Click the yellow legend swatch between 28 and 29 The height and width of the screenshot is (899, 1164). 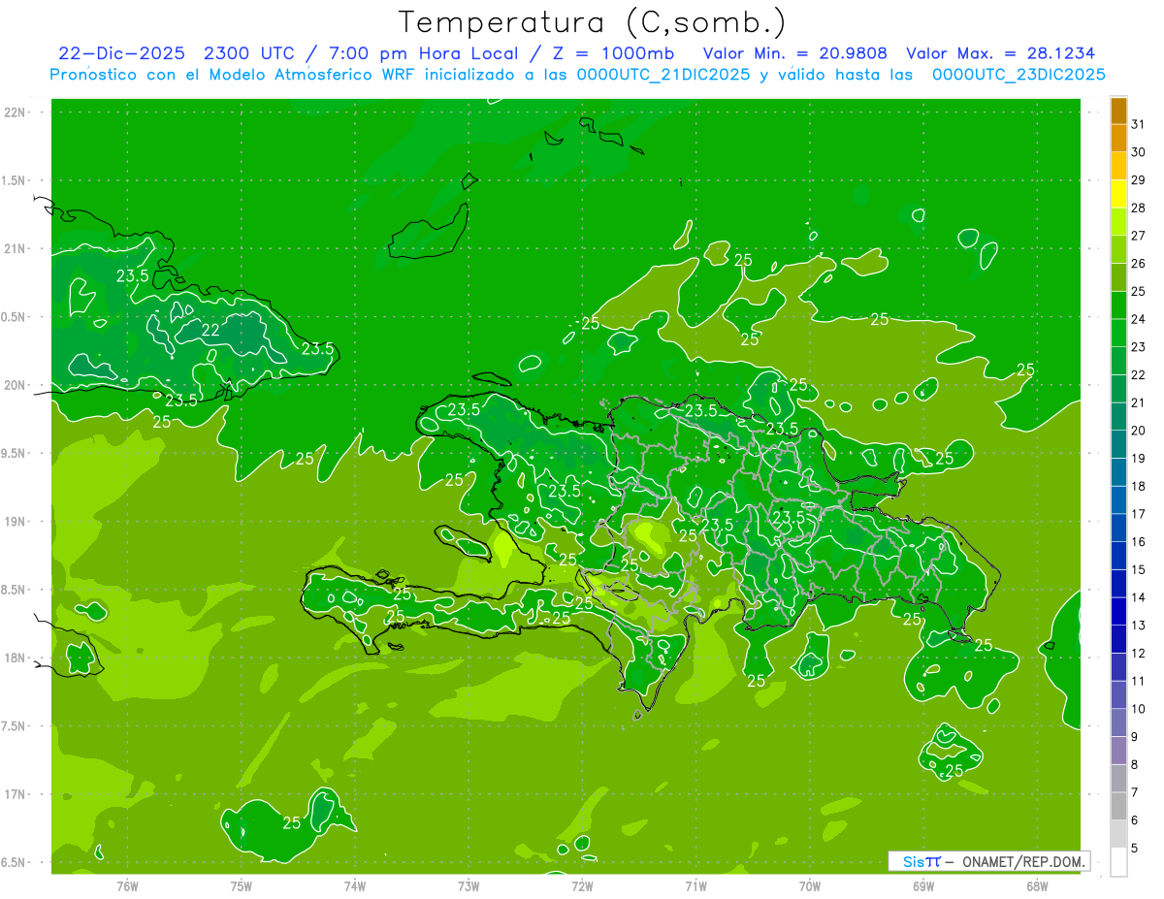point(1118,194)
